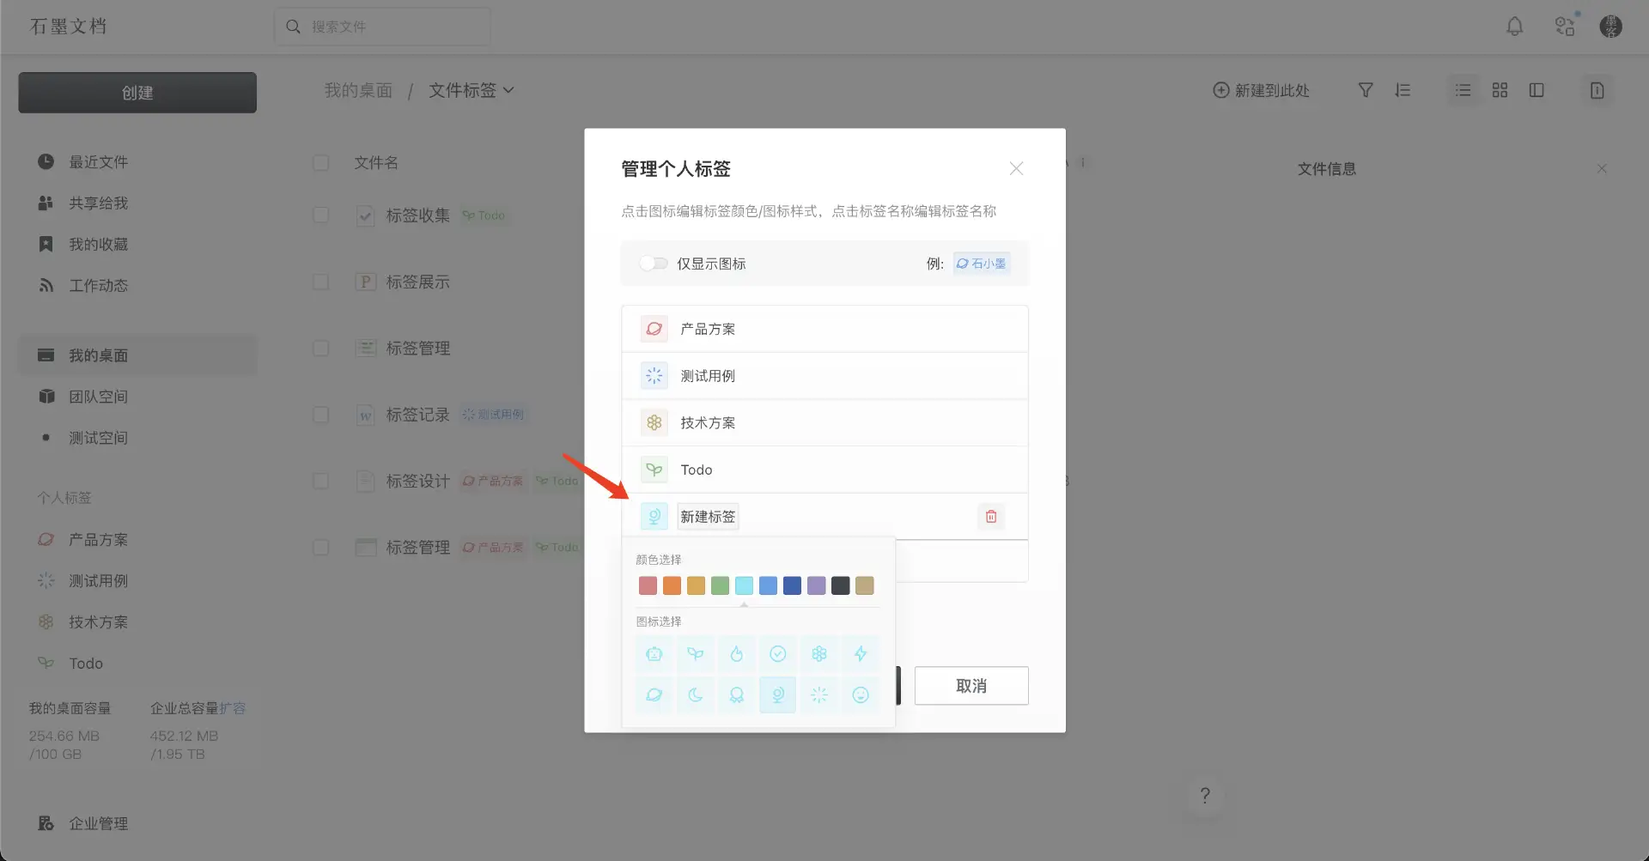Choose the planet tag icon
1649x861 pixels.
pos(654,695)
